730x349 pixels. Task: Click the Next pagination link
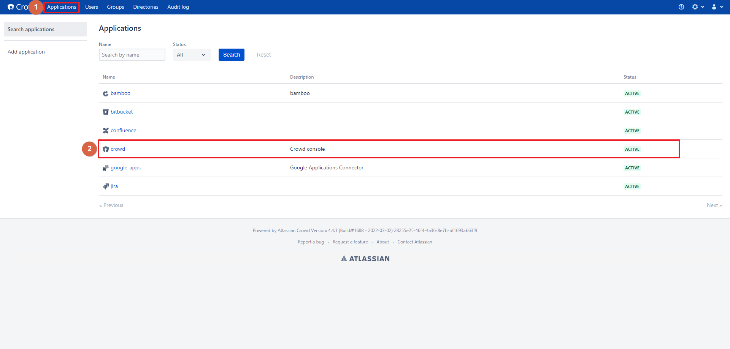(x=714, y=205)
